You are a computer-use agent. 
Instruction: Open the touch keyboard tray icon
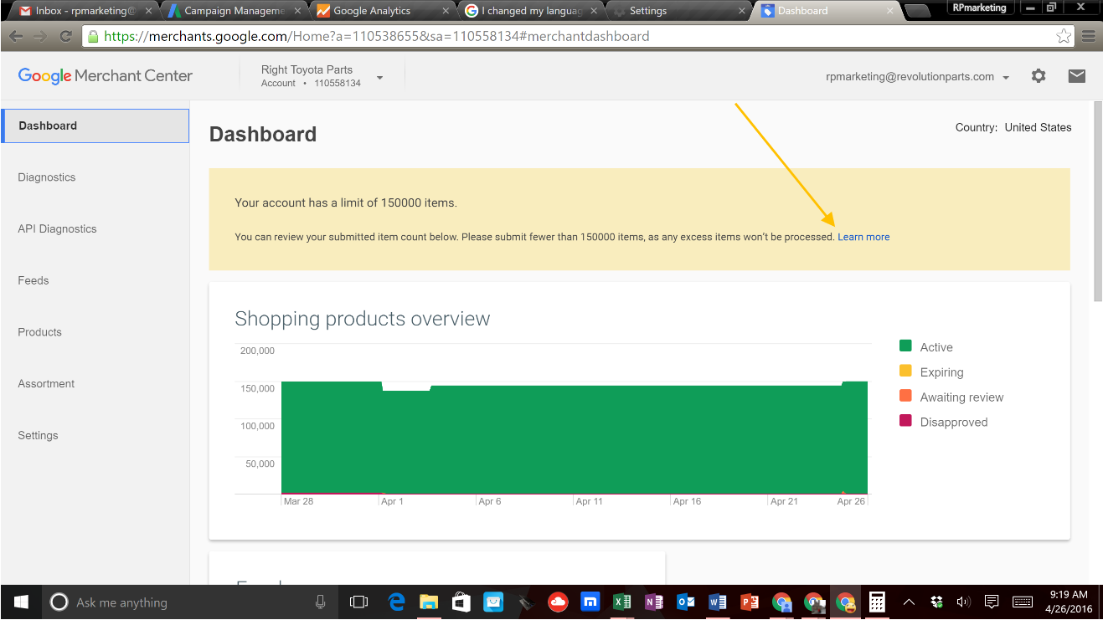(x=1022, y=602)
